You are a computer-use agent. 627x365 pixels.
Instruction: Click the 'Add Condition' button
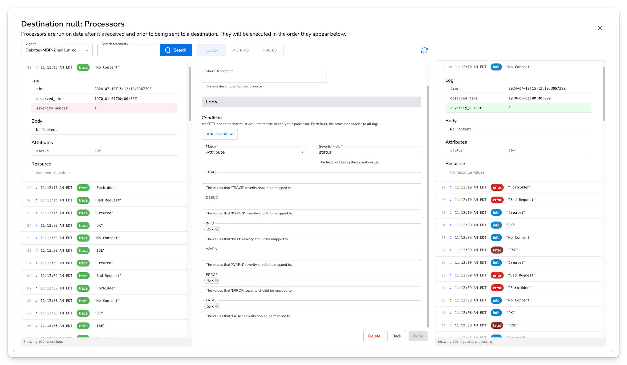[220, 134]
